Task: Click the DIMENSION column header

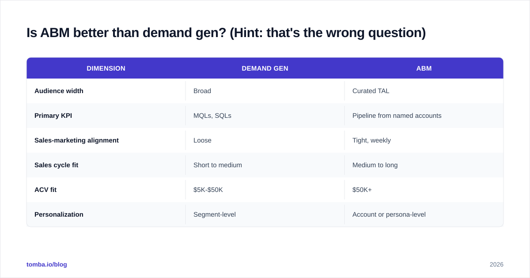Action: click(106, 68)
